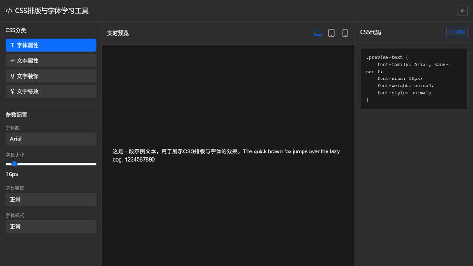
Task: Click the 参数配置 section heading
Action: tap(17, 115)
